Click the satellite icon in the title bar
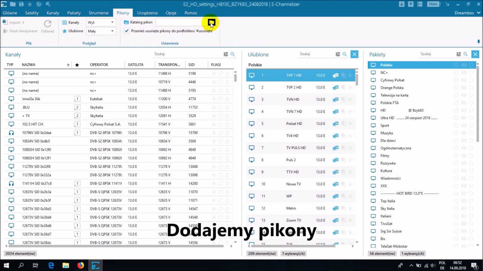The height and width of the screenshot is (271, 483). pyautogui.click(x=48, y=4)
